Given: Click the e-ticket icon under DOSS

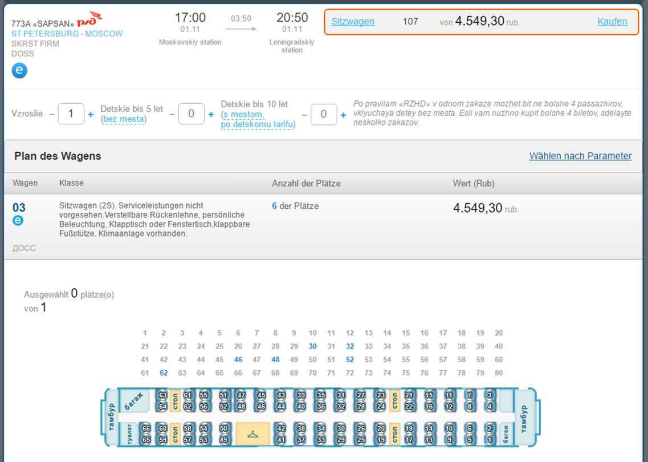Looking at the screenshot, I should [19, 70].
